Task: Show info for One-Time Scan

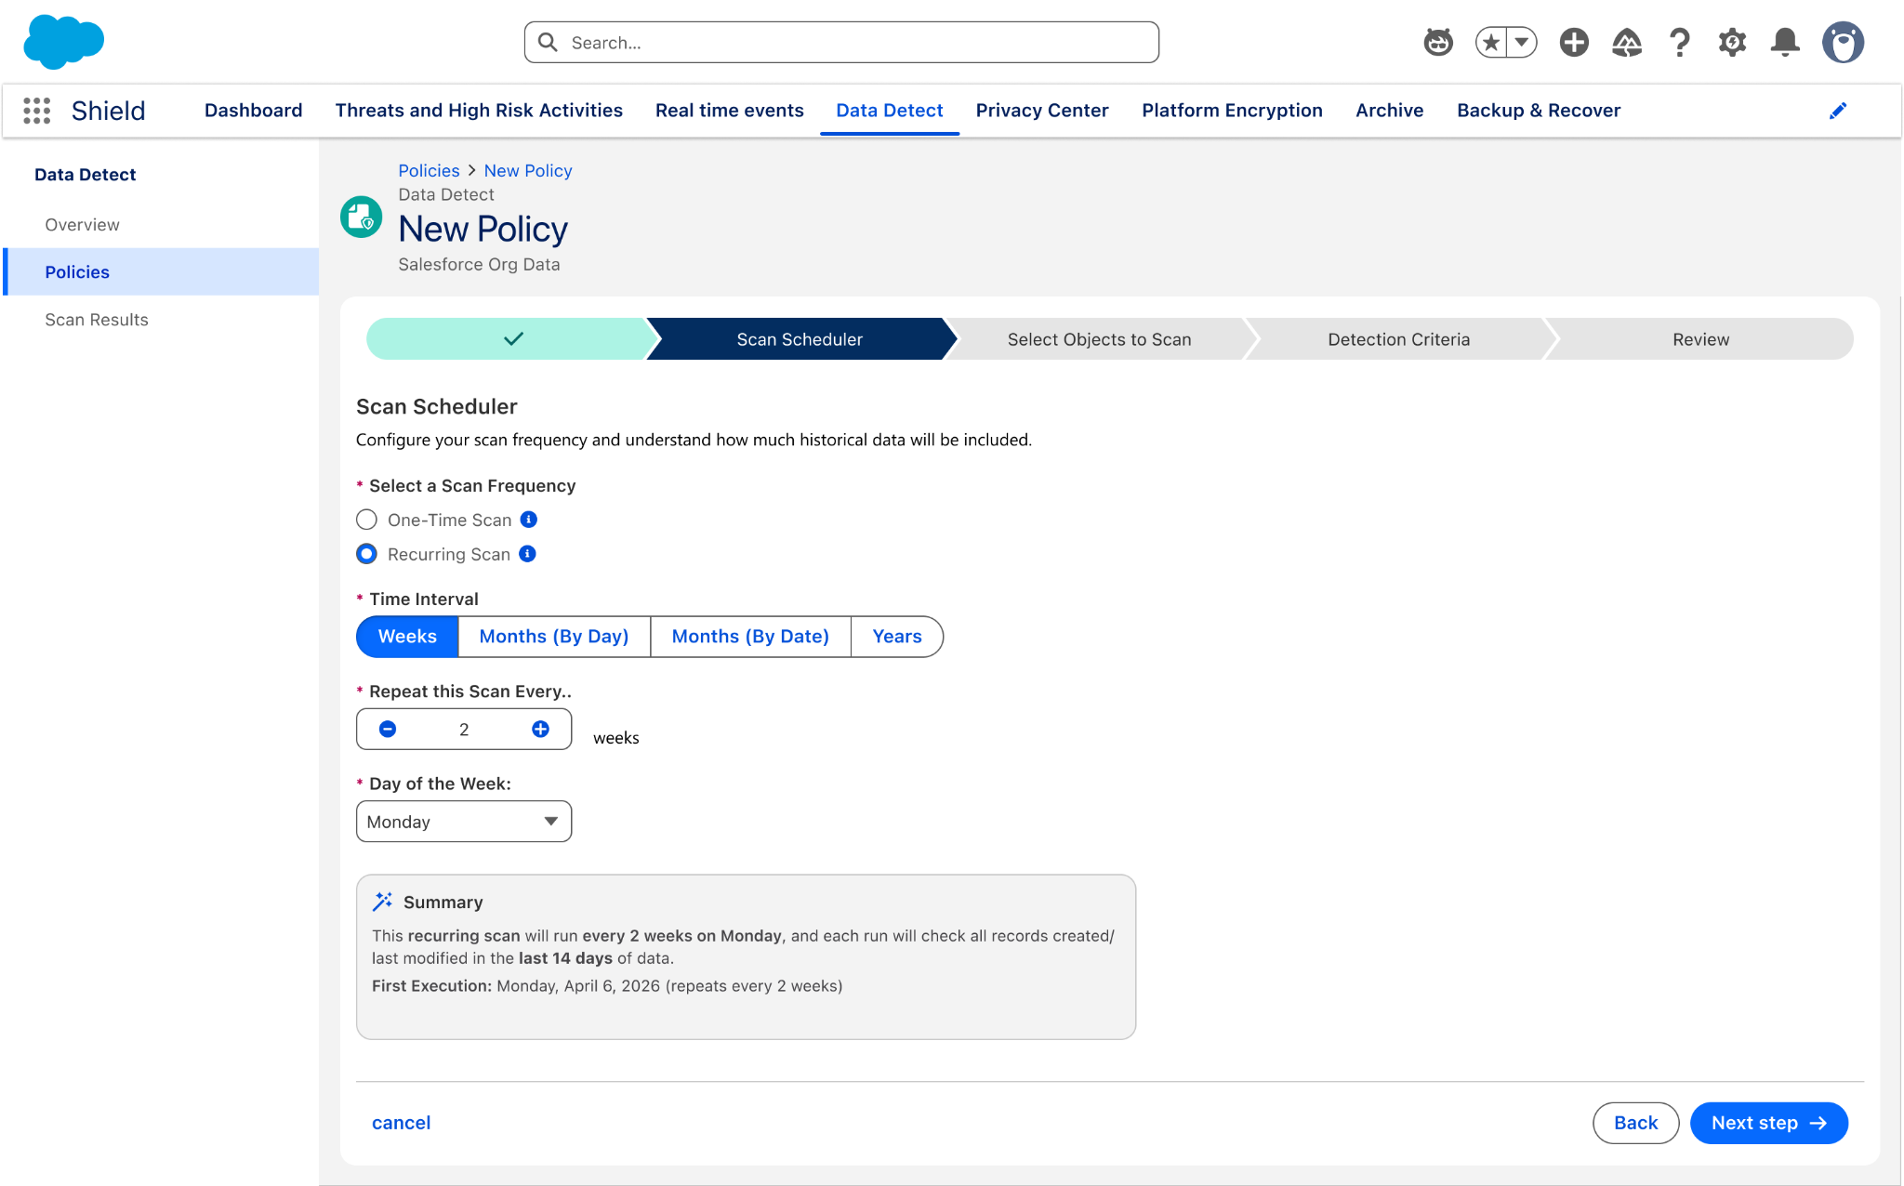Action: pyautogui.click(x=528, y=520)
